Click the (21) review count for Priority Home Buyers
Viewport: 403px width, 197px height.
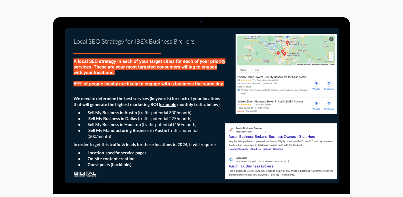[254, 80]
